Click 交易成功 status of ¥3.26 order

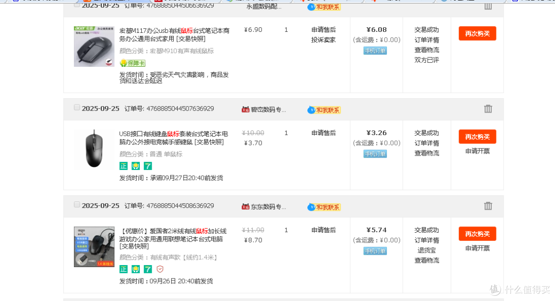coord(427,133)
